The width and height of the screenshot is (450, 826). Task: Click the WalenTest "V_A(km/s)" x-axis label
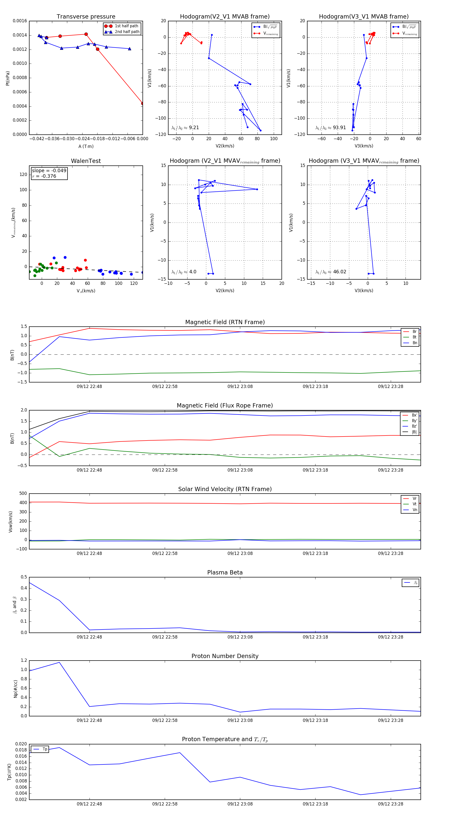(86, 291)
